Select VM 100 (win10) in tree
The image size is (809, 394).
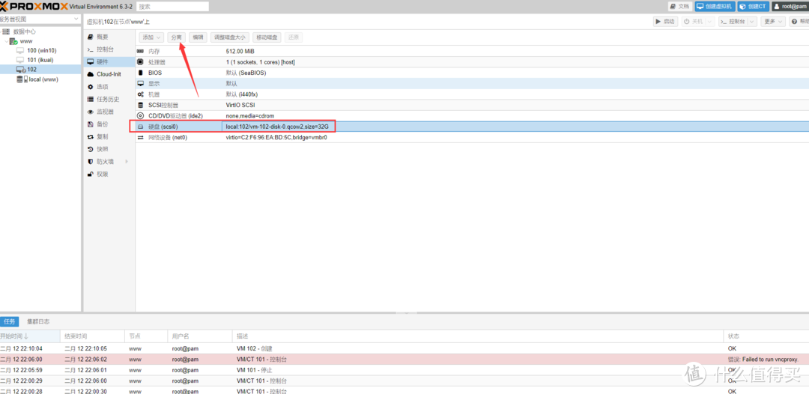click(41, 50)
